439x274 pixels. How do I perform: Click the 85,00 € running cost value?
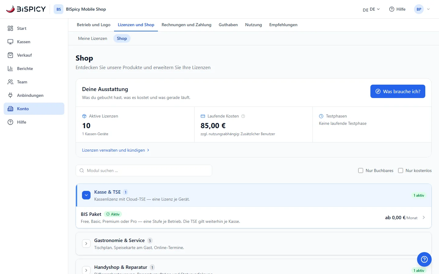213,125
